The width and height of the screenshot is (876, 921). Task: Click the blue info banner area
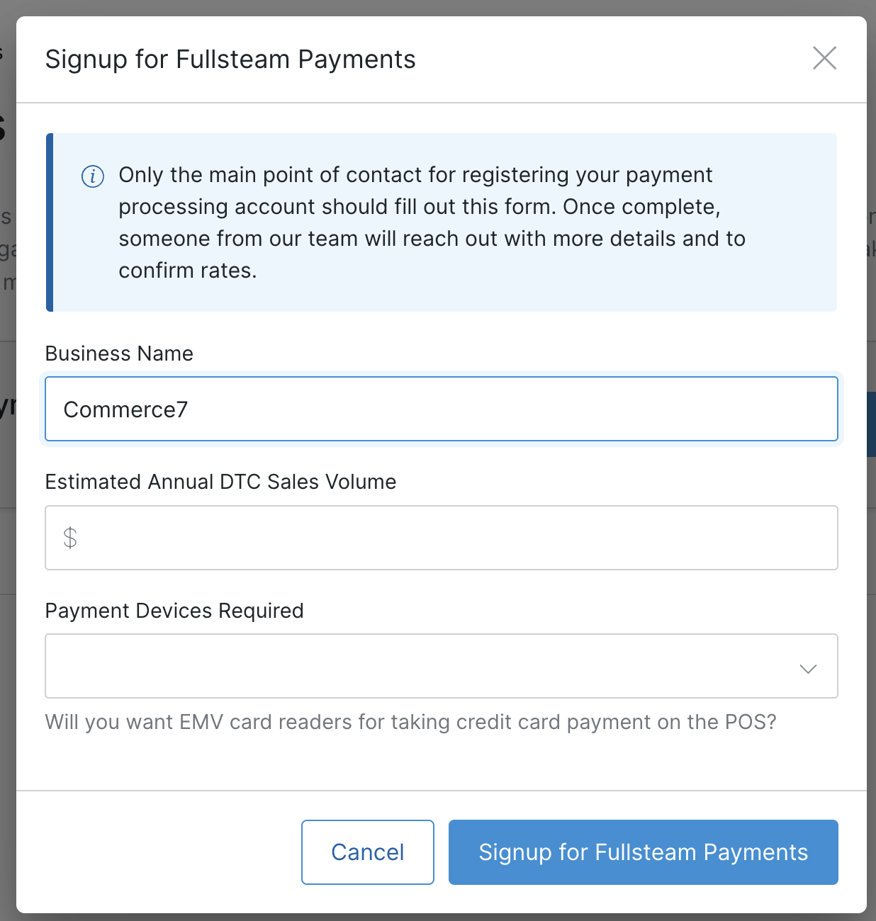tap(439, 222)
